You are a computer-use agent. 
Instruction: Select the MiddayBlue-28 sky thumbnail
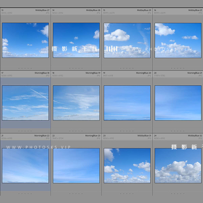(76, 40)
